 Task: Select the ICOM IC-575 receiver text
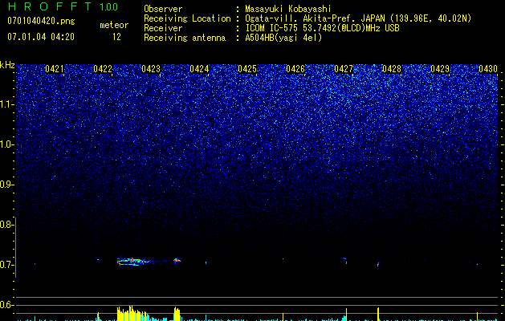[x=322, y=28]
